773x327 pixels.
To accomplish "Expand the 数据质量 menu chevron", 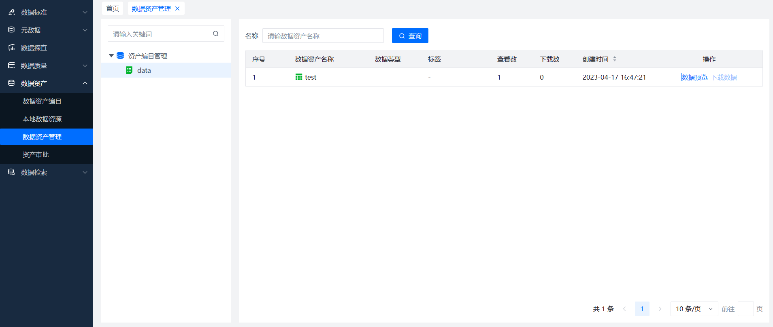I will click(85, 65).
